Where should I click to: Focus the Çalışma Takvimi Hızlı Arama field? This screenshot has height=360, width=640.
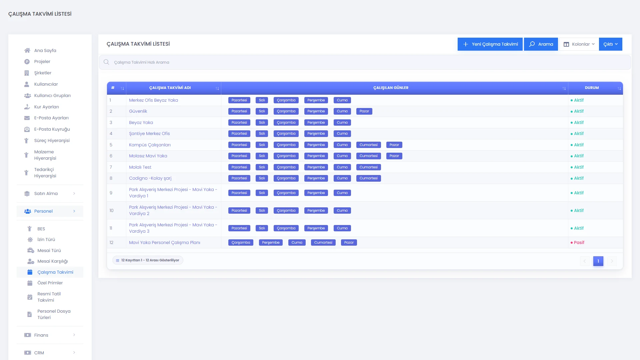(x=365, y=62)
